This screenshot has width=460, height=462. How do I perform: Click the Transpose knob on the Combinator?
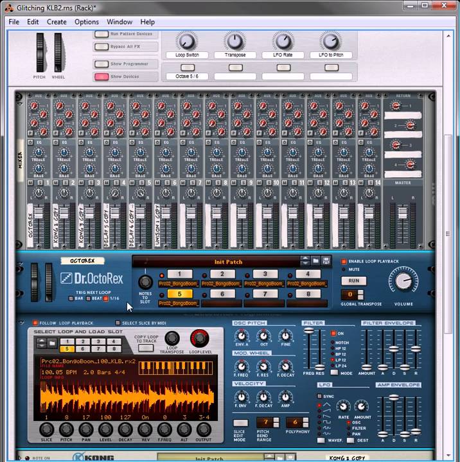[x=235, y=42]
